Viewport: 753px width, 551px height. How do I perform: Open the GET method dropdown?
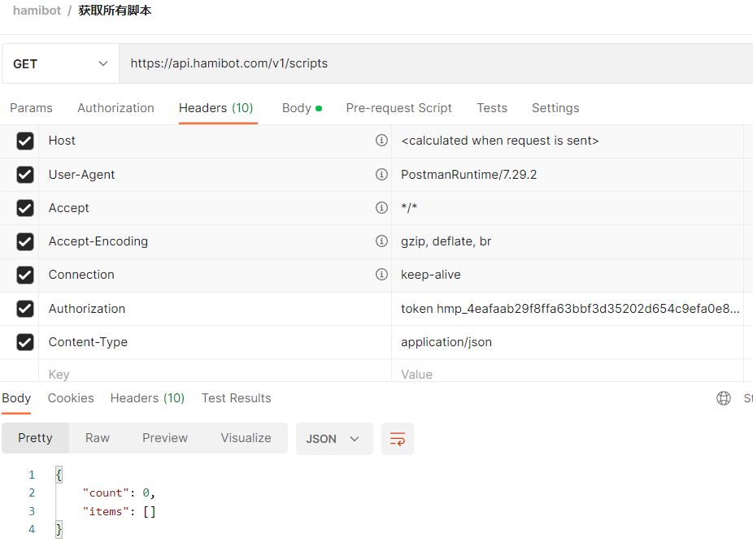pos(59,62)
